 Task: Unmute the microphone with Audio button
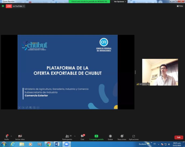pos(6,137)
